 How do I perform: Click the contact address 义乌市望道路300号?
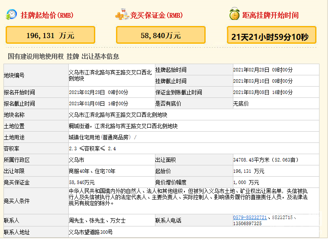click(x=90, y=233)
